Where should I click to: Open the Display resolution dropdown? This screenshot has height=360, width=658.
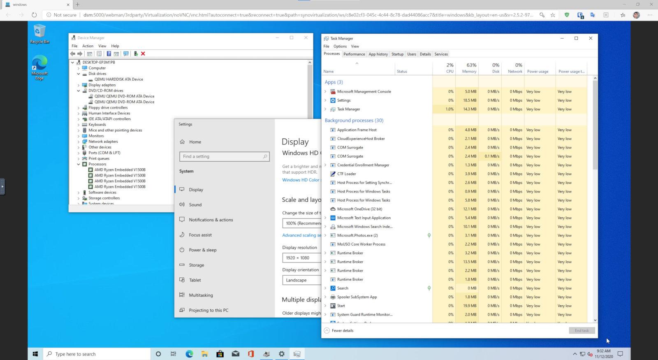tap(301, 258)
